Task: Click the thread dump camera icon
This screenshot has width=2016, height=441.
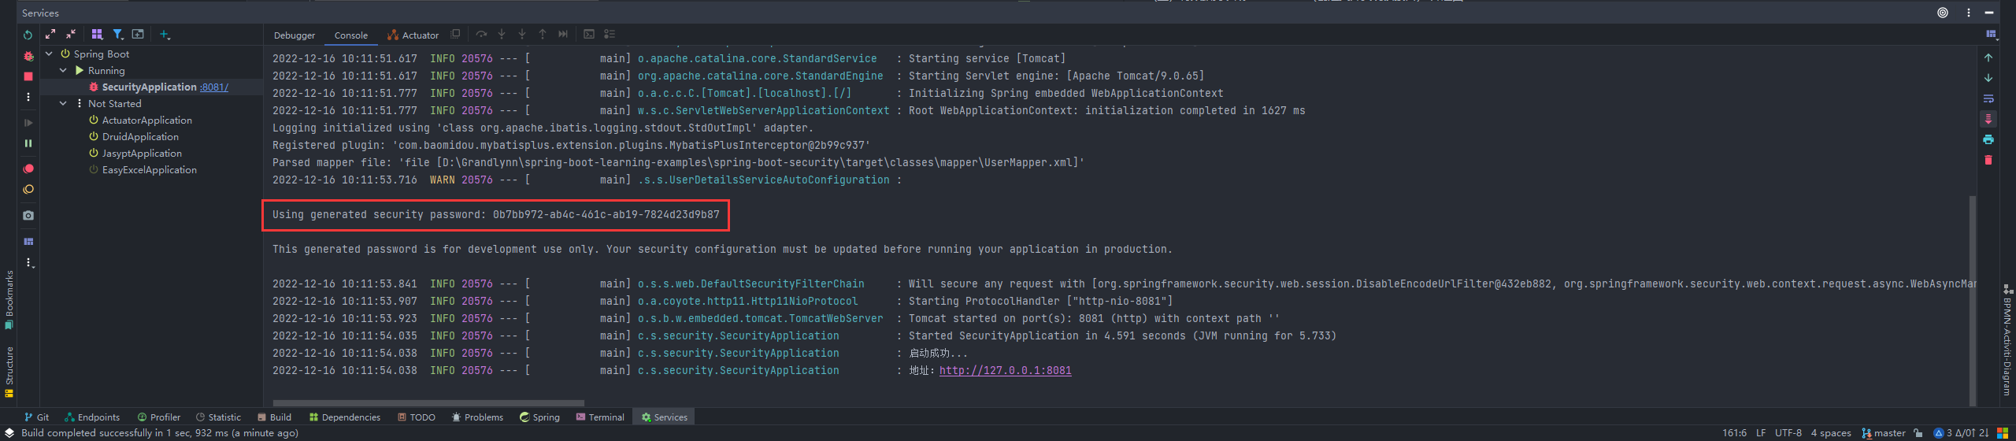Action: pos(28,215)
